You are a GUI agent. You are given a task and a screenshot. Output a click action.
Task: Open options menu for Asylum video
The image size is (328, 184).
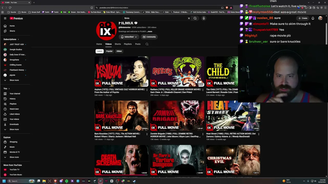coord(147,90)
